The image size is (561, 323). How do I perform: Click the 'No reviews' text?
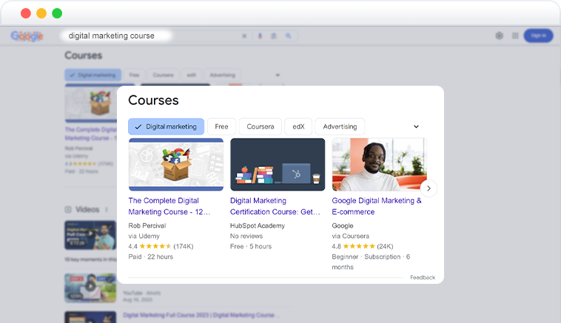point(246,236)
